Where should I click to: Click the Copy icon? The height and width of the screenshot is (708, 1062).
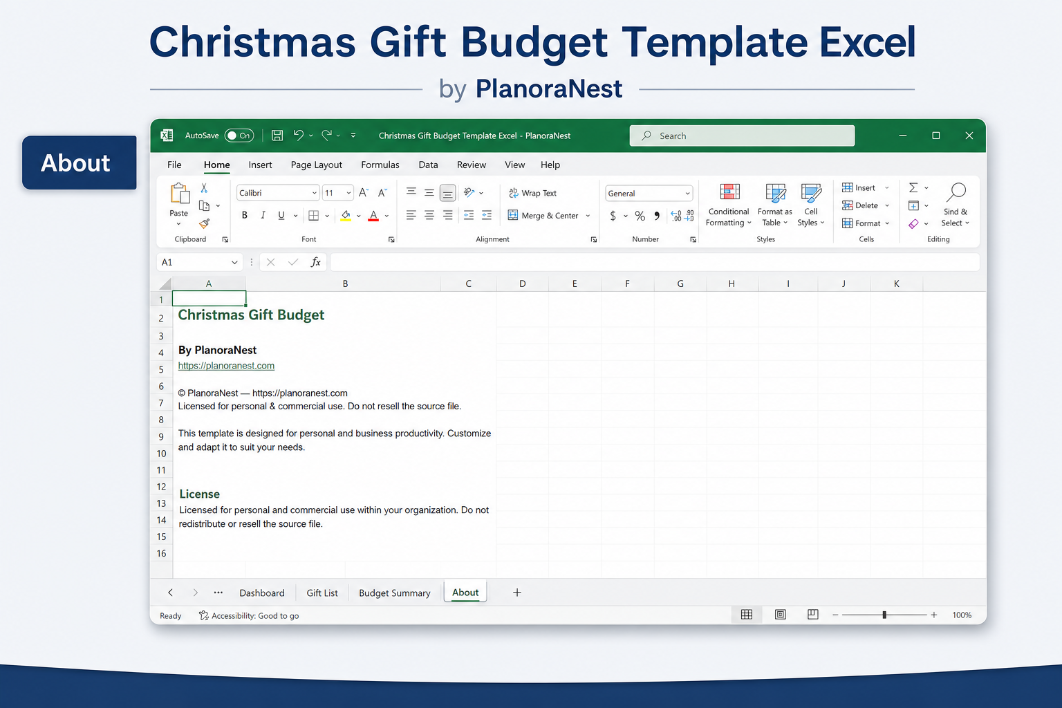204,205
